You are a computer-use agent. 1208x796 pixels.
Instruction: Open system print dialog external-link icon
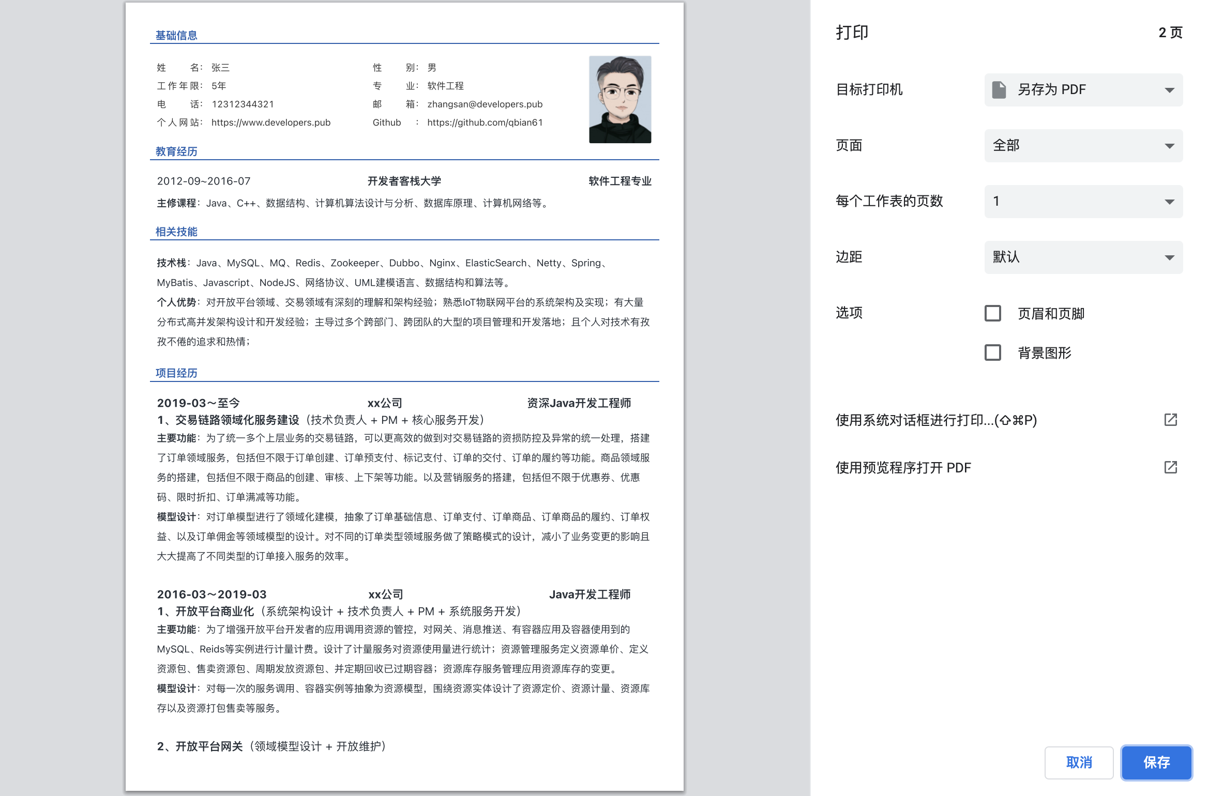click(x=1170, y=420)
